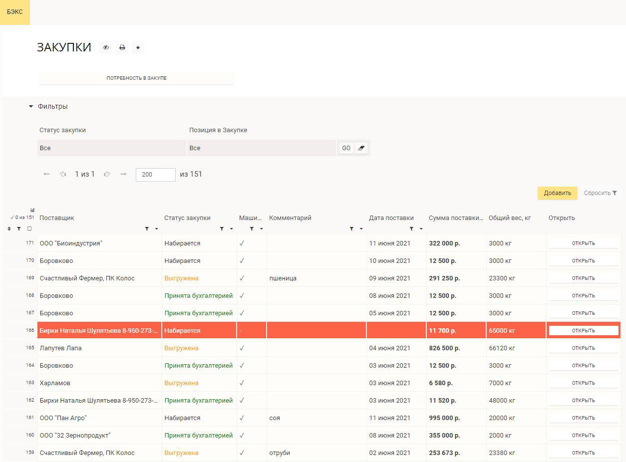Screen dimensions: 626x462
Task: Click ОТКРЫТЬ for row 169
Action: pyautogui.click(x=584, y=278)
